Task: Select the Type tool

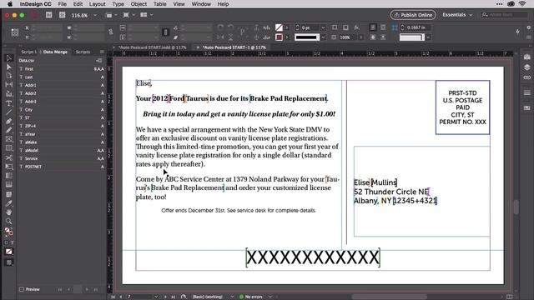Action: pyautogui.click(x=9, y=103)
